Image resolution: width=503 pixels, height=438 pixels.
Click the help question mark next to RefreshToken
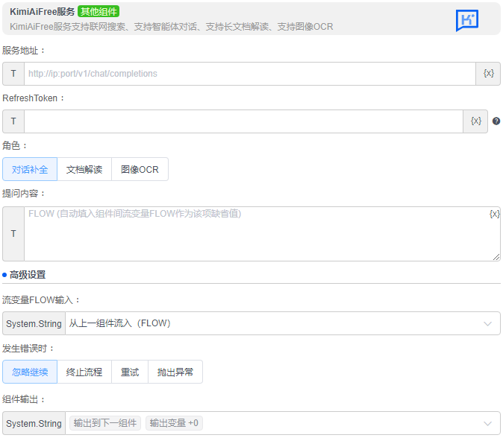click(x=496, y=121)
